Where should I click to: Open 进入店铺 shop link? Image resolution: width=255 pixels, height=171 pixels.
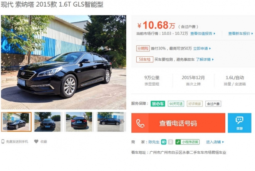tap(215, 142)
